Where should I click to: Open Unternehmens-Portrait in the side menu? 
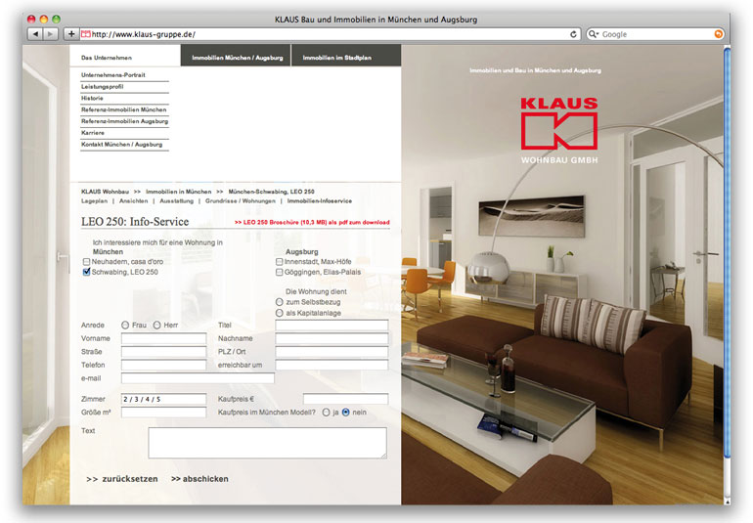coord(113,74)
